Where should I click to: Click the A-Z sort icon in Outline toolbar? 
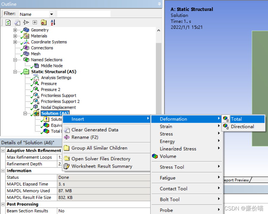53,22
